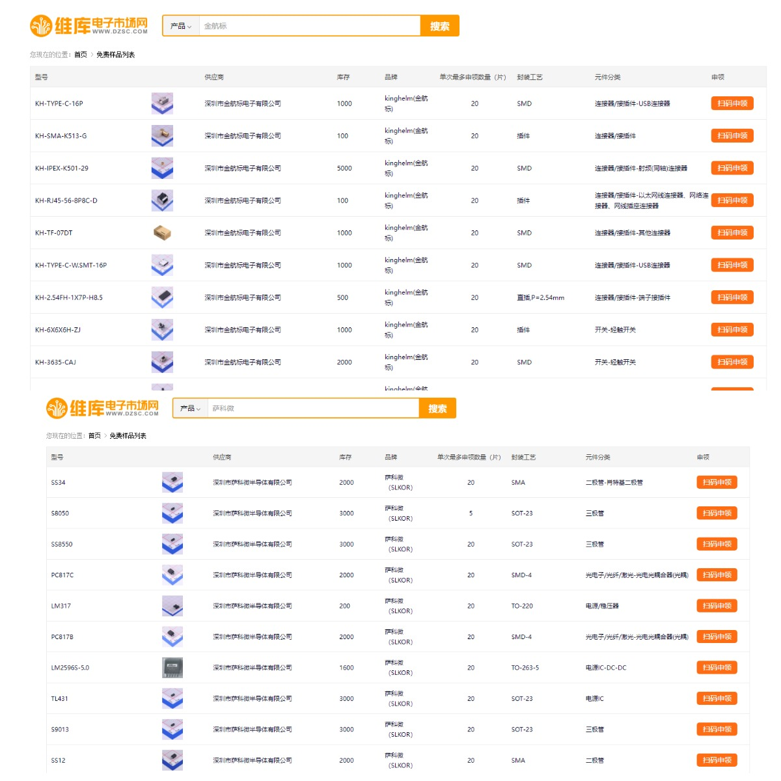
Task: Open the TL431 model link
Action: pos(59,698)
